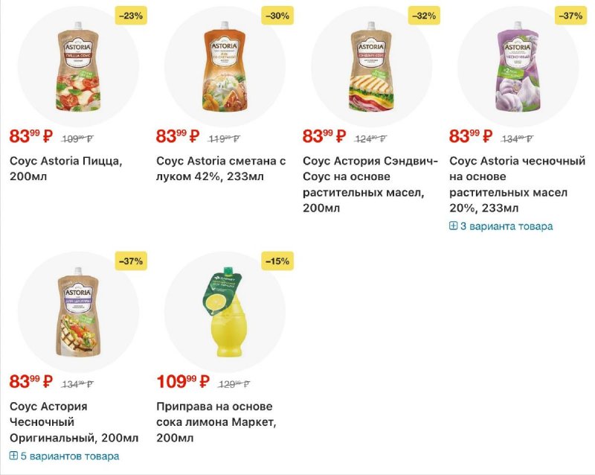Click the −30% discount badge

pos(277,15)
